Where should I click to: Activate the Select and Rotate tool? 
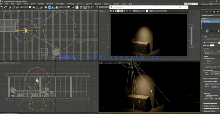pos(50,7)
